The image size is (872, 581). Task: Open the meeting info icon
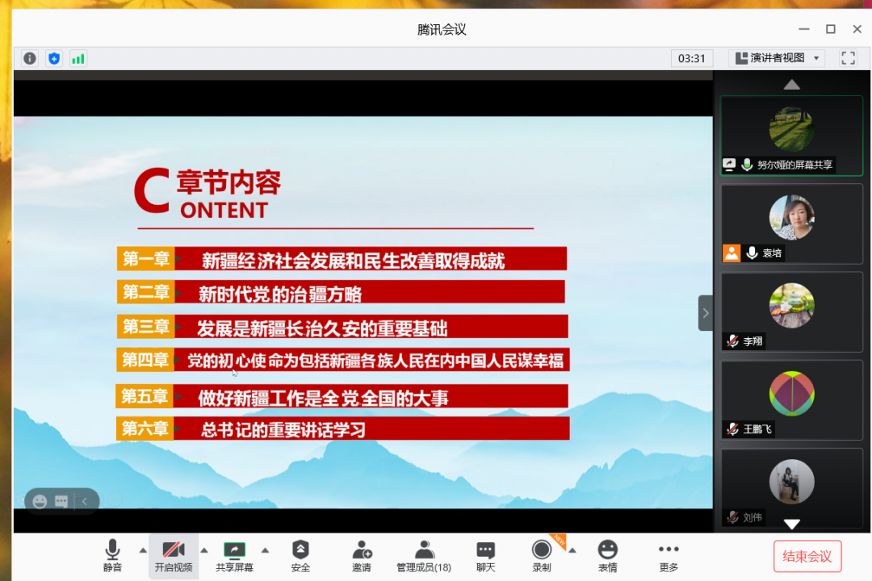[29, 57]
